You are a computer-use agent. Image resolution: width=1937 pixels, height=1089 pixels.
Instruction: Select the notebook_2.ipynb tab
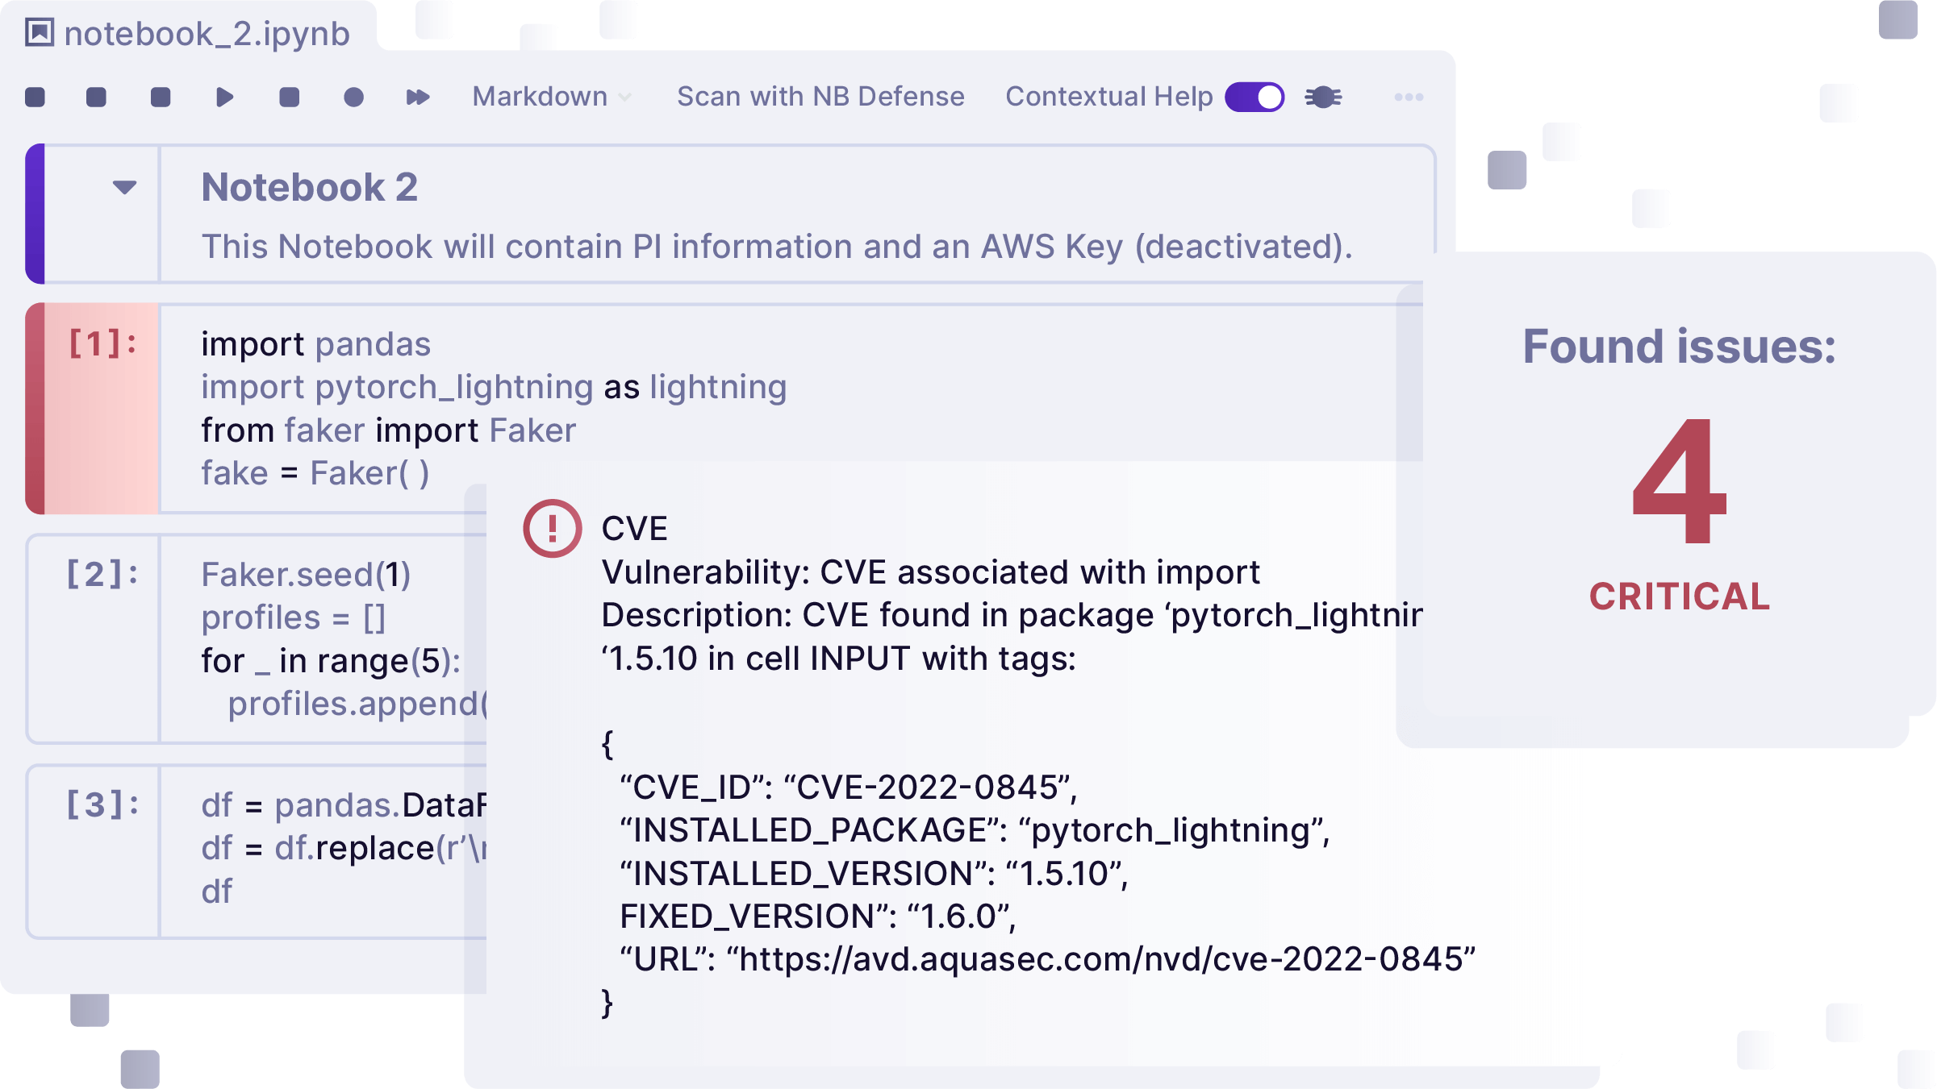(206, 34)
